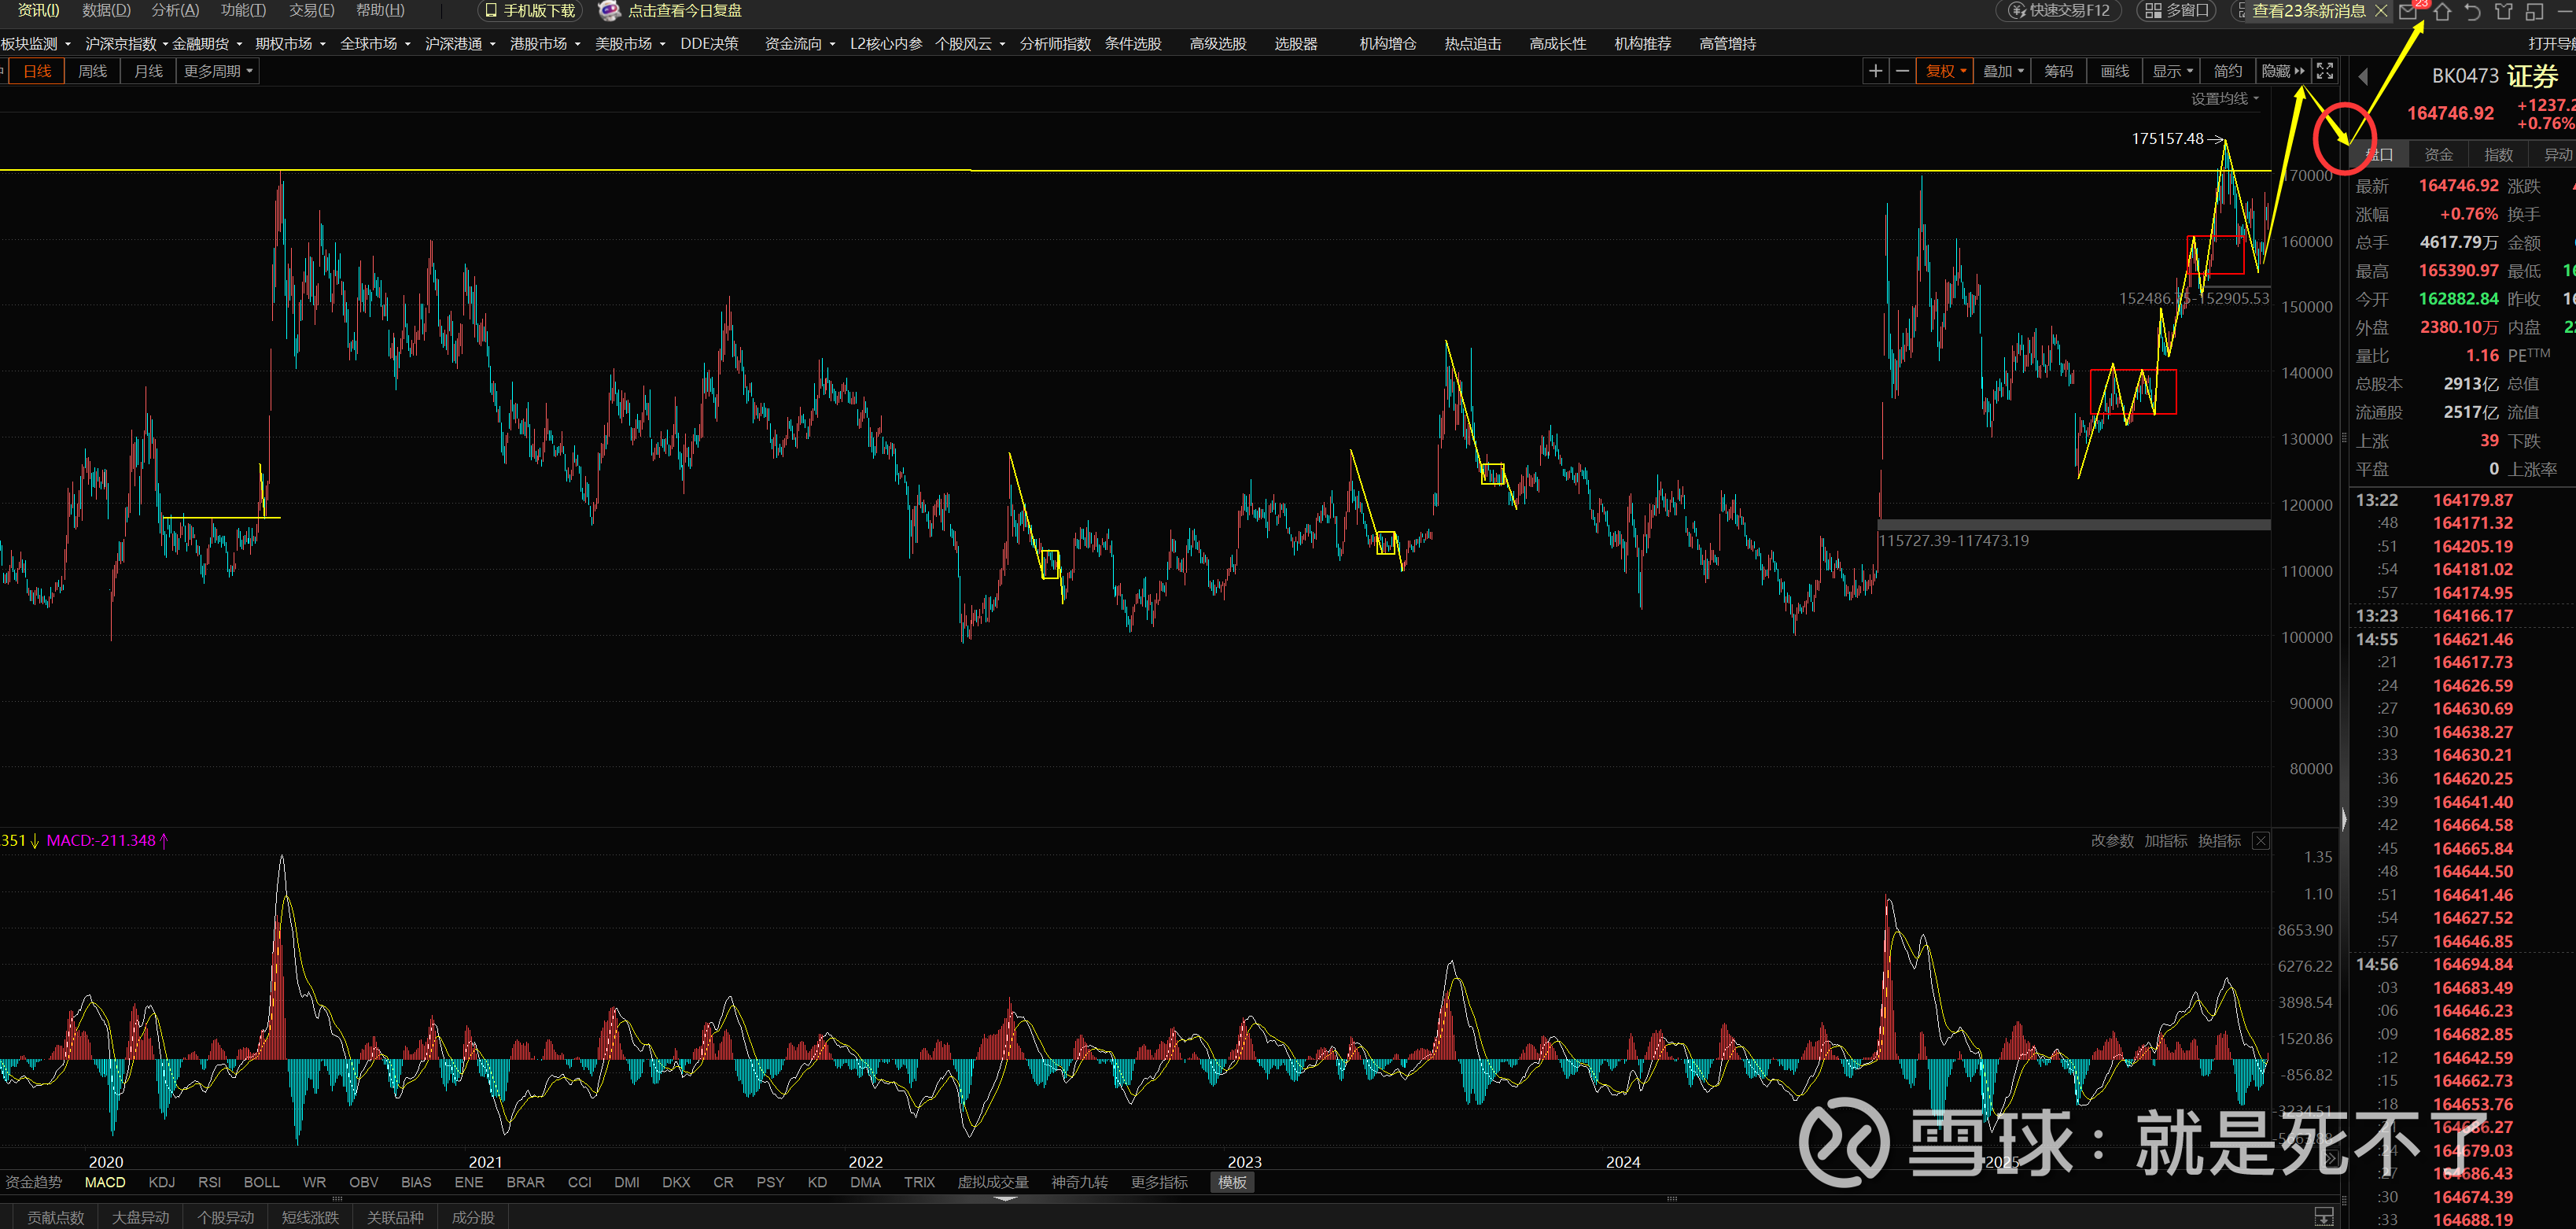Toggle the 隐藏 hide panel button
This screenshot has height=1229, width=2576.
click(x=2282, y=71)
